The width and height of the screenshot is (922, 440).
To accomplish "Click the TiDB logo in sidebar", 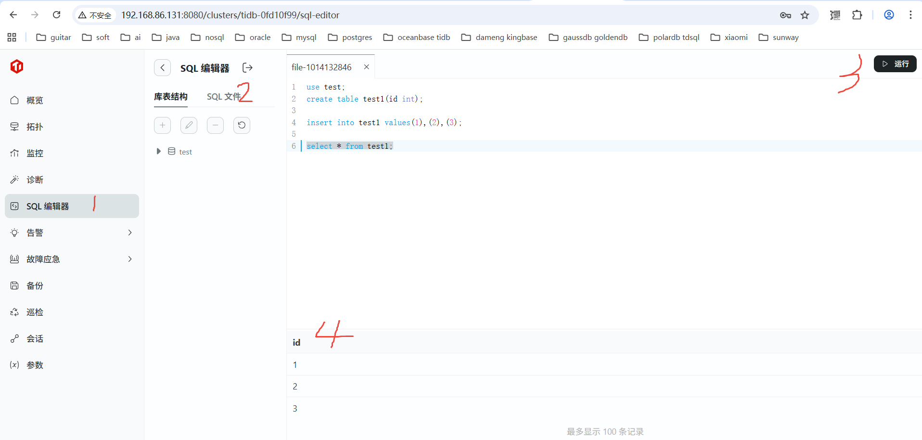I will tap(17, 66).
